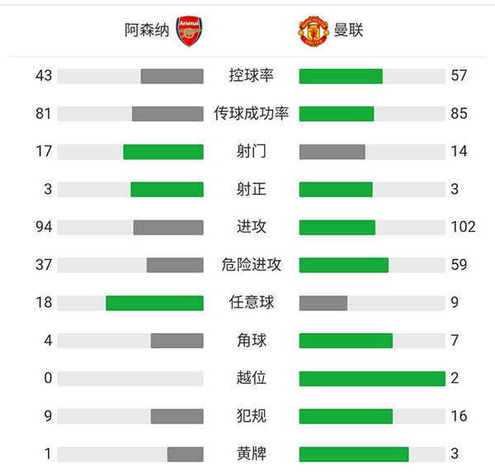Screen dimensions: 495x473
Task: Click Manchester United's attacks value 102
Action: 464,227
